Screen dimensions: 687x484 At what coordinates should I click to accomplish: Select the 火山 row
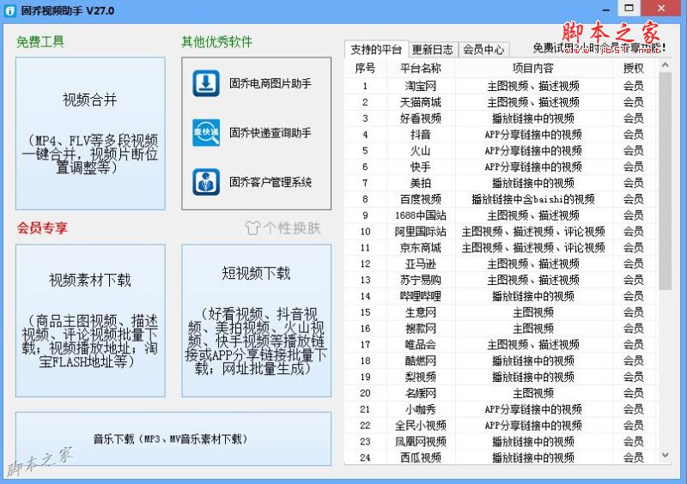tap(501, 151)
